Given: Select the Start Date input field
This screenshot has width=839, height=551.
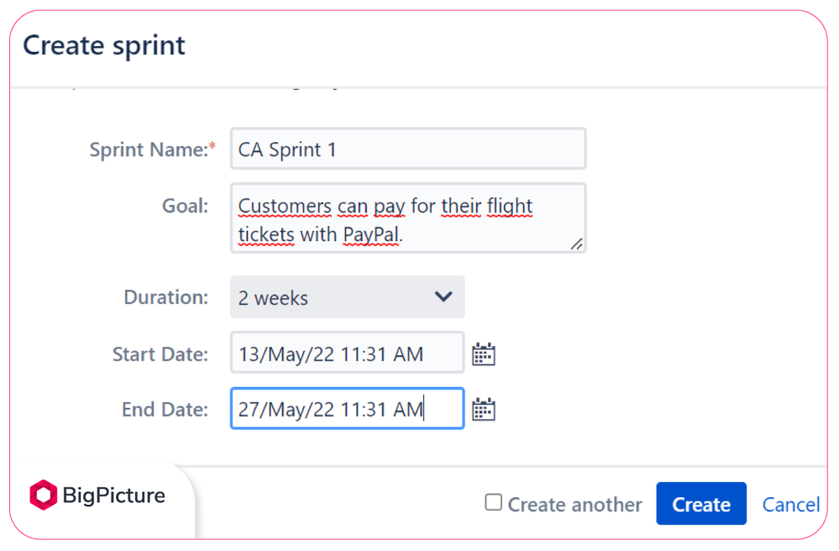Looking at the screenshot, I should click(347, 354).
